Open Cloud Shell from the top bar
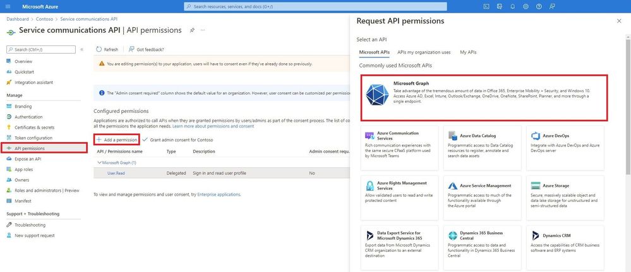Viewport: 631px width, 272px height. click(486, 6)
